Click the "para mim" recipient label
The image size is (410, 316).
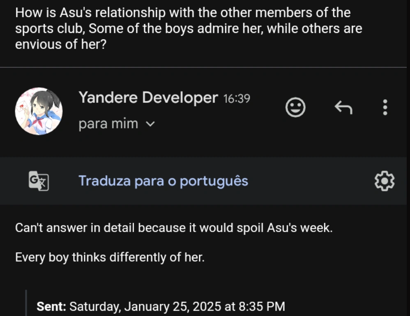[x=108, y=124]
